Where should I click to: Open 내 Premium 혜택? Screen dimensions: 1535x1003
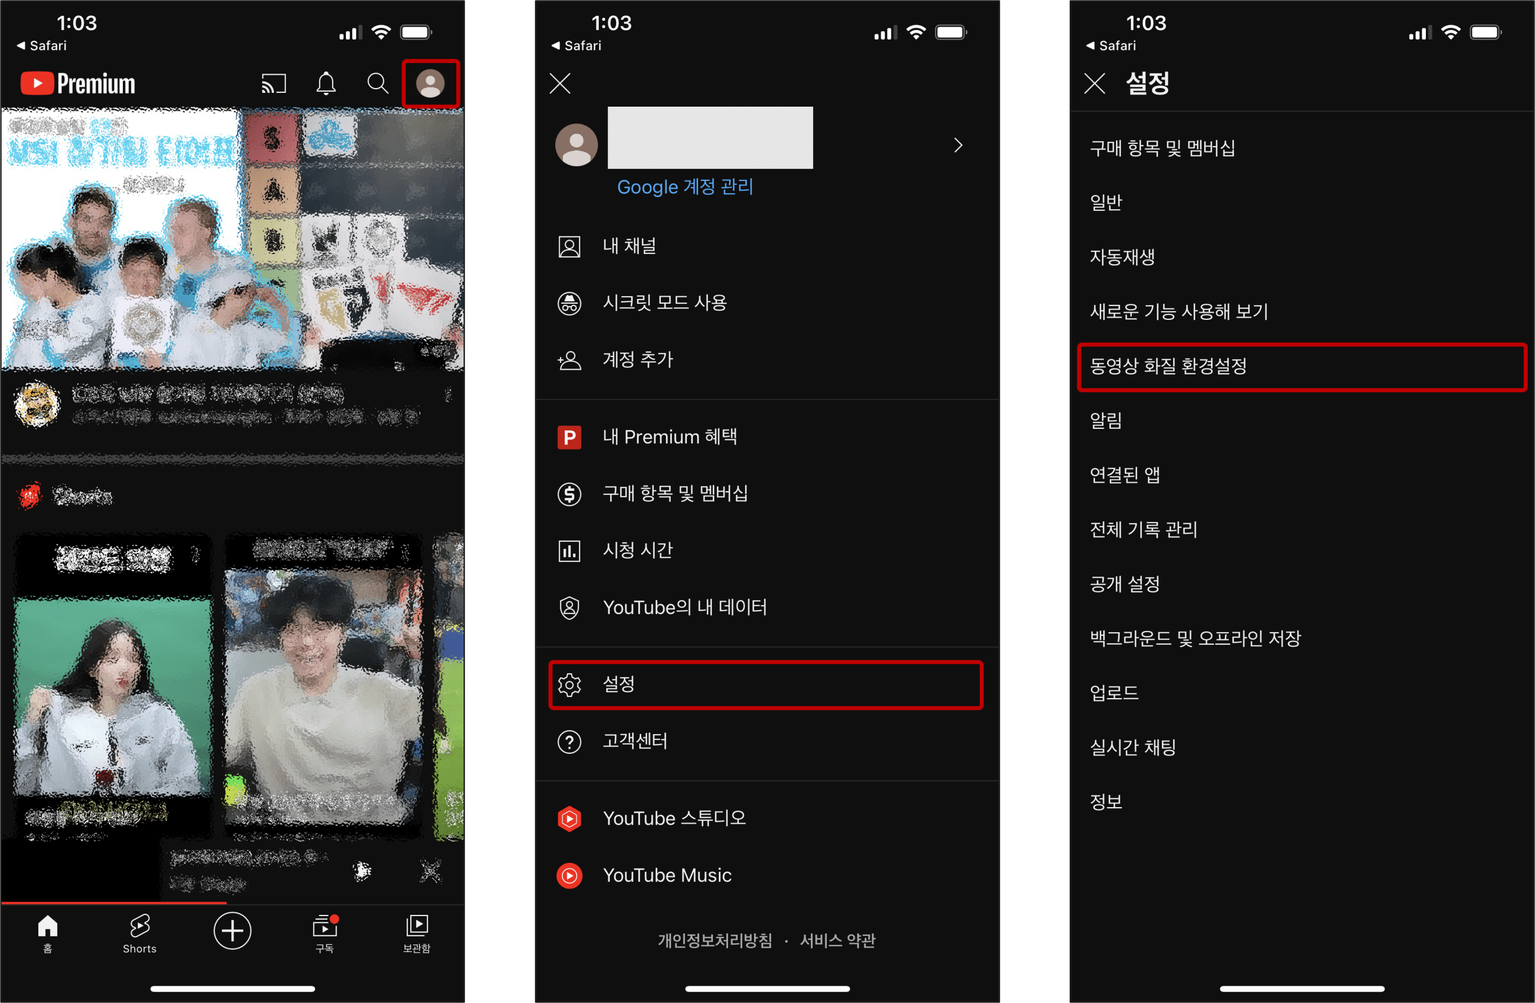coord(767,437)
